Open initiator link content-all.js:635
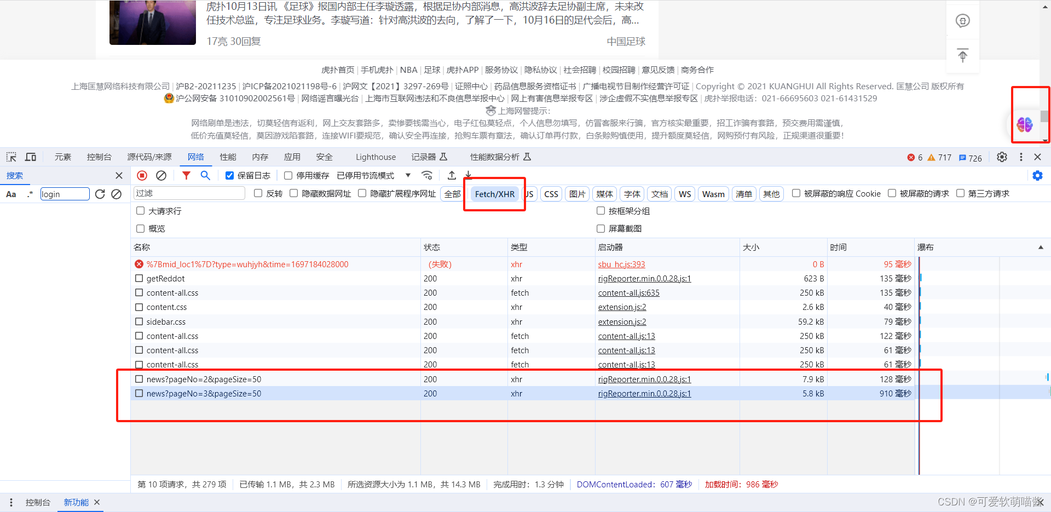Screen dimensions: 1051x512 628,293
